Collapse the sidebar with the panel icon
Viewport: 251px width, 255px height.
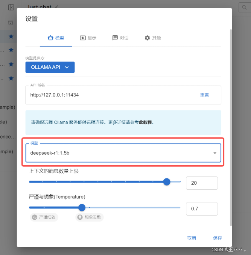11,7
